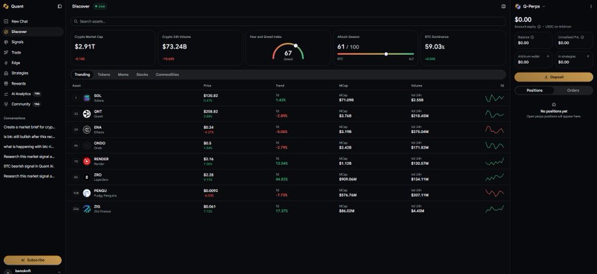Screen dimensions: 597x274
Task: Open the Strategies menu item
Action: tap(33, 73)
